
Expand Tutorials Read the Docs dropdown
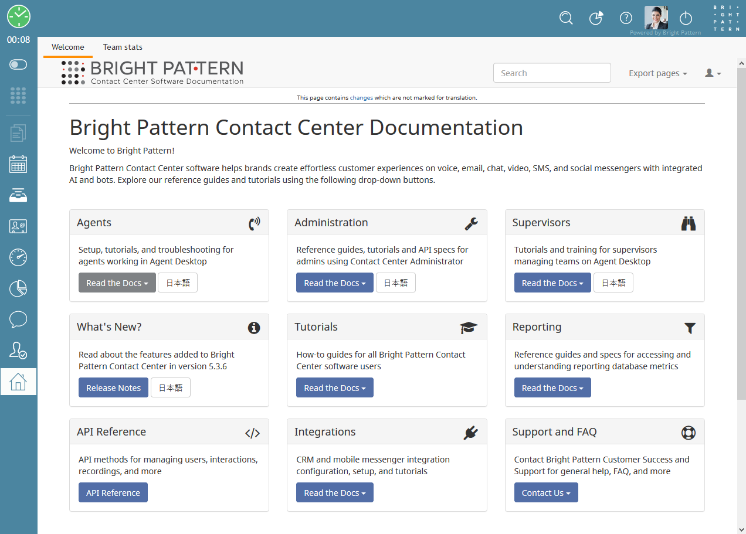pyautogui.click(x=335, y=387)
